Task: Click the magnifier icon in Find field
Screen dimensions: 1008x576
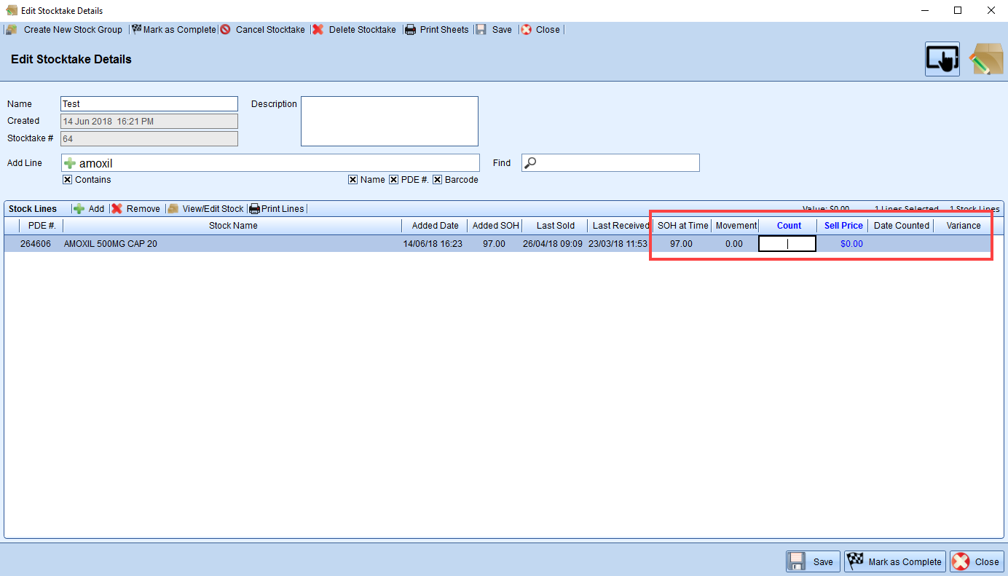Action: point(531,163)
